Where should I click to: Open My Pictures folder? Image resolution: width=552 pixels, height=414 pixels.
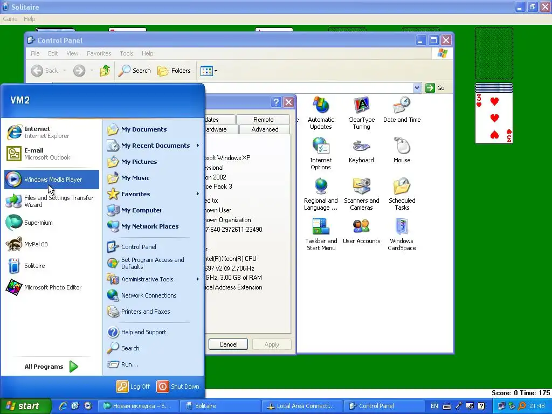click(x=154, y=162)
